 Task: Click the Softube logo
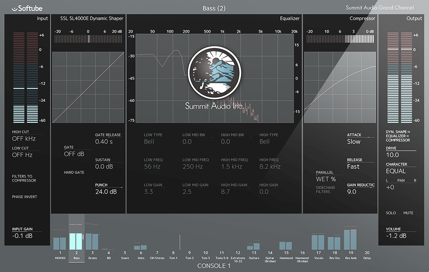(x=27, y=8)
